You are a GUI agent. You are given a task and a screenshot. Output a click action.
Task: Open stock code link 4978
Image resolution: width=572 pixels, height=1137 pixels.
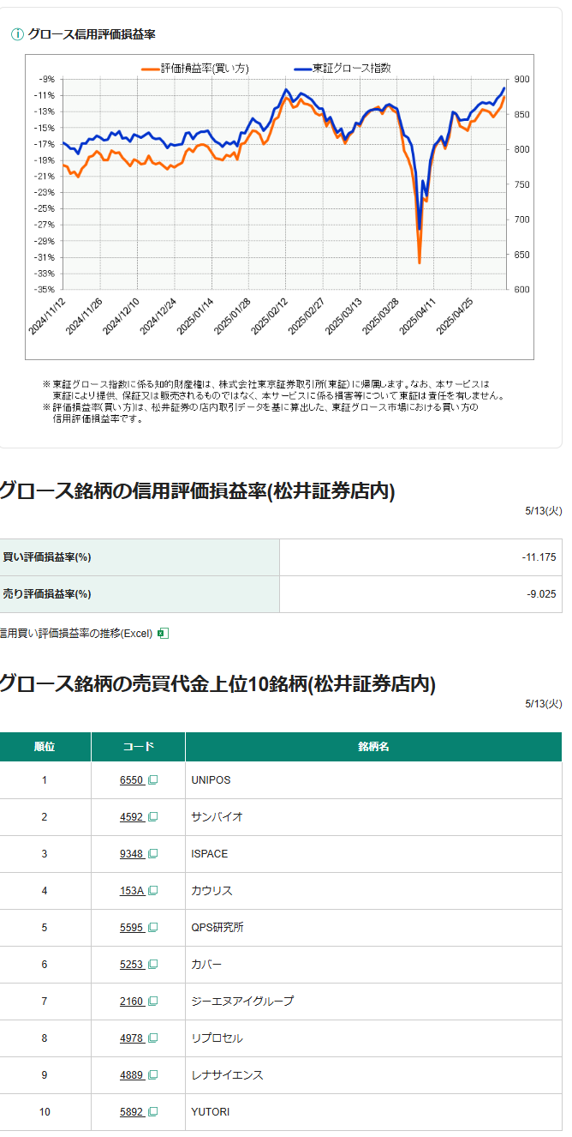(132, 1038)
